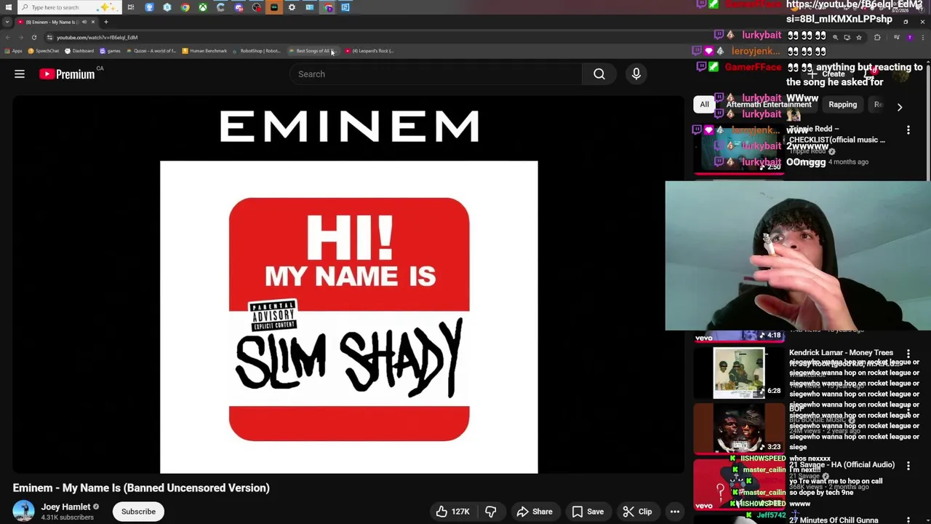Subscribe to Joey Hamlet
The image size is (931, 524).
click(x=138, y=512)
